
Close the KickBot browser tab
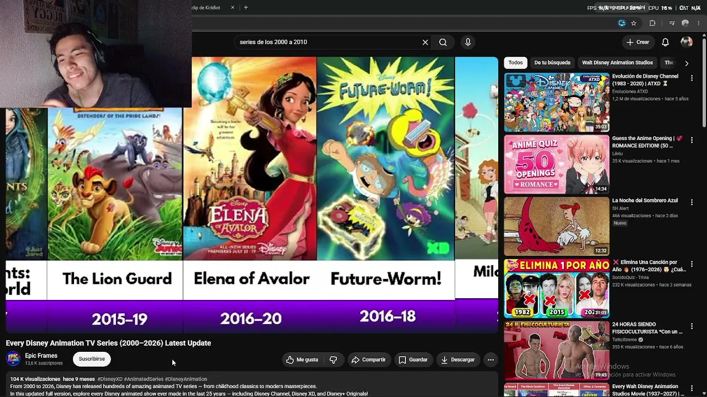click(233, 8)
